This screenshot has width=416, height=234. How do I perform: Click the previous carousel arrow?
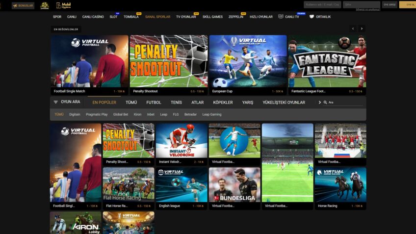(353, 29)
